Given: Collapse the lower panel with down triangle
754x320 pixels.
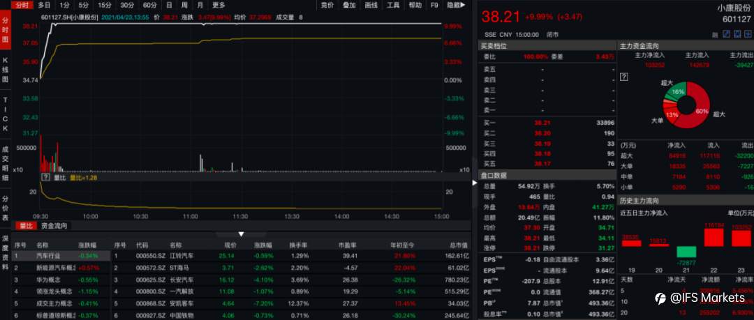Looking at the screenshot, I should [242, 234].
